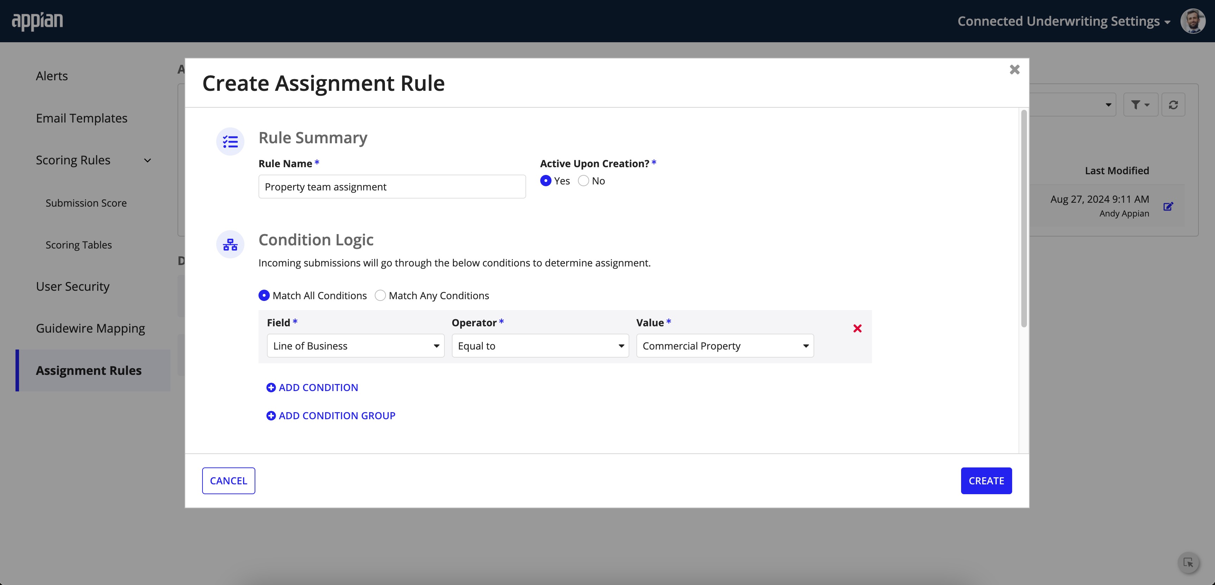Open Scoring Rules section

pyautogui.click(x=73, y=160)
